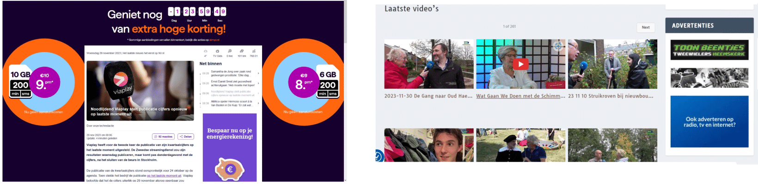Open the stock market icon showing 760.01
Image resolution: width=758 pixels, height=184 pixels.
coord(254,53)
